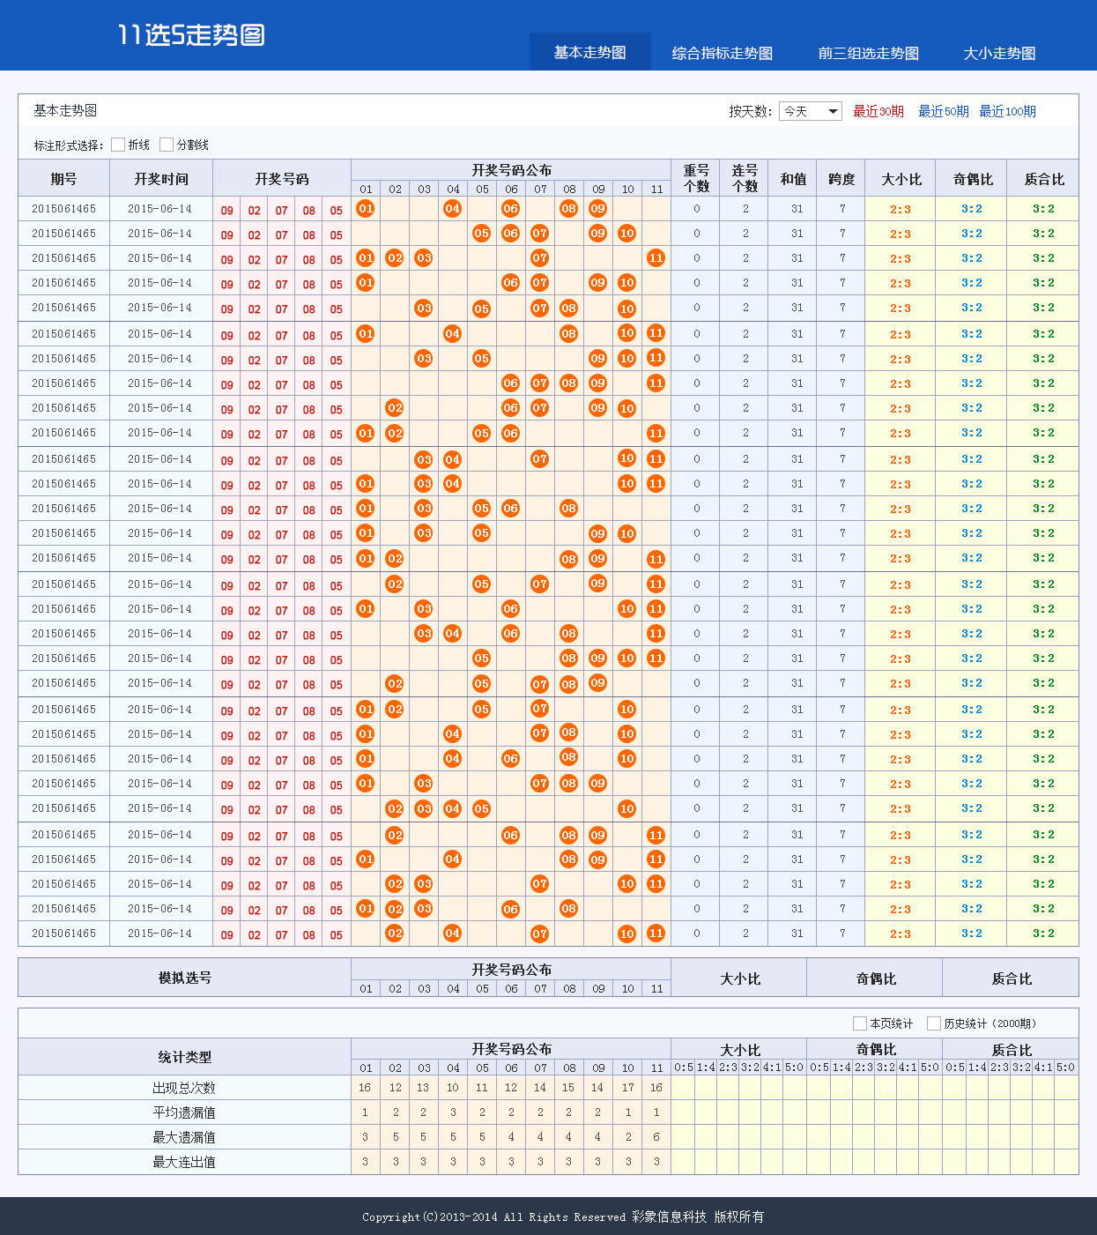Click the 跨度 column header
This screenshot has height=1235, width=1097.
tap(841, 178)
